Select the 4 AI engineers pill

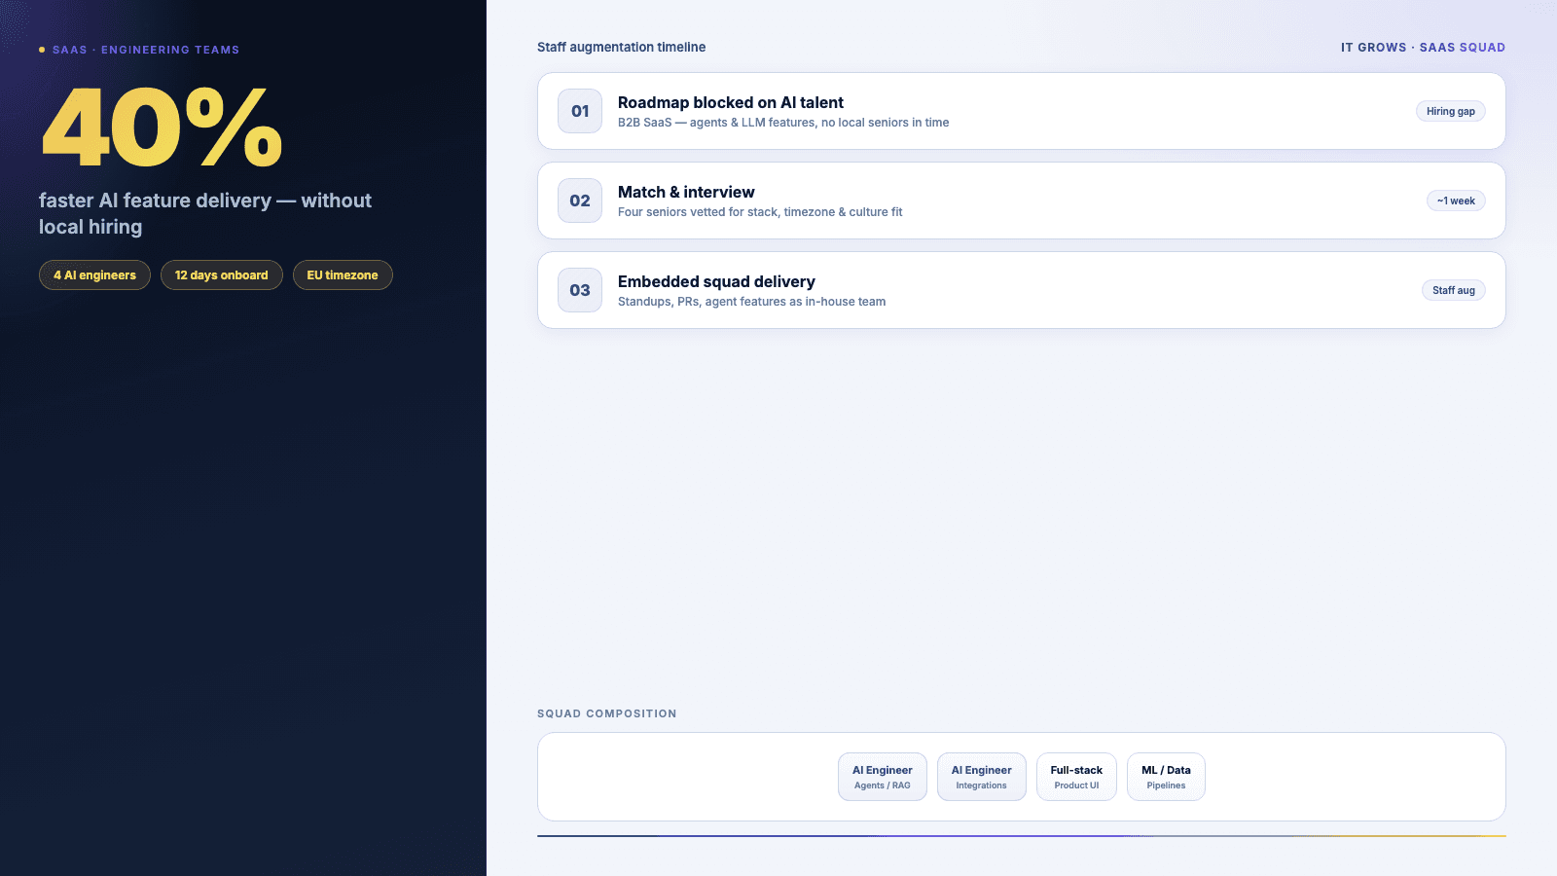coord(94,275)
